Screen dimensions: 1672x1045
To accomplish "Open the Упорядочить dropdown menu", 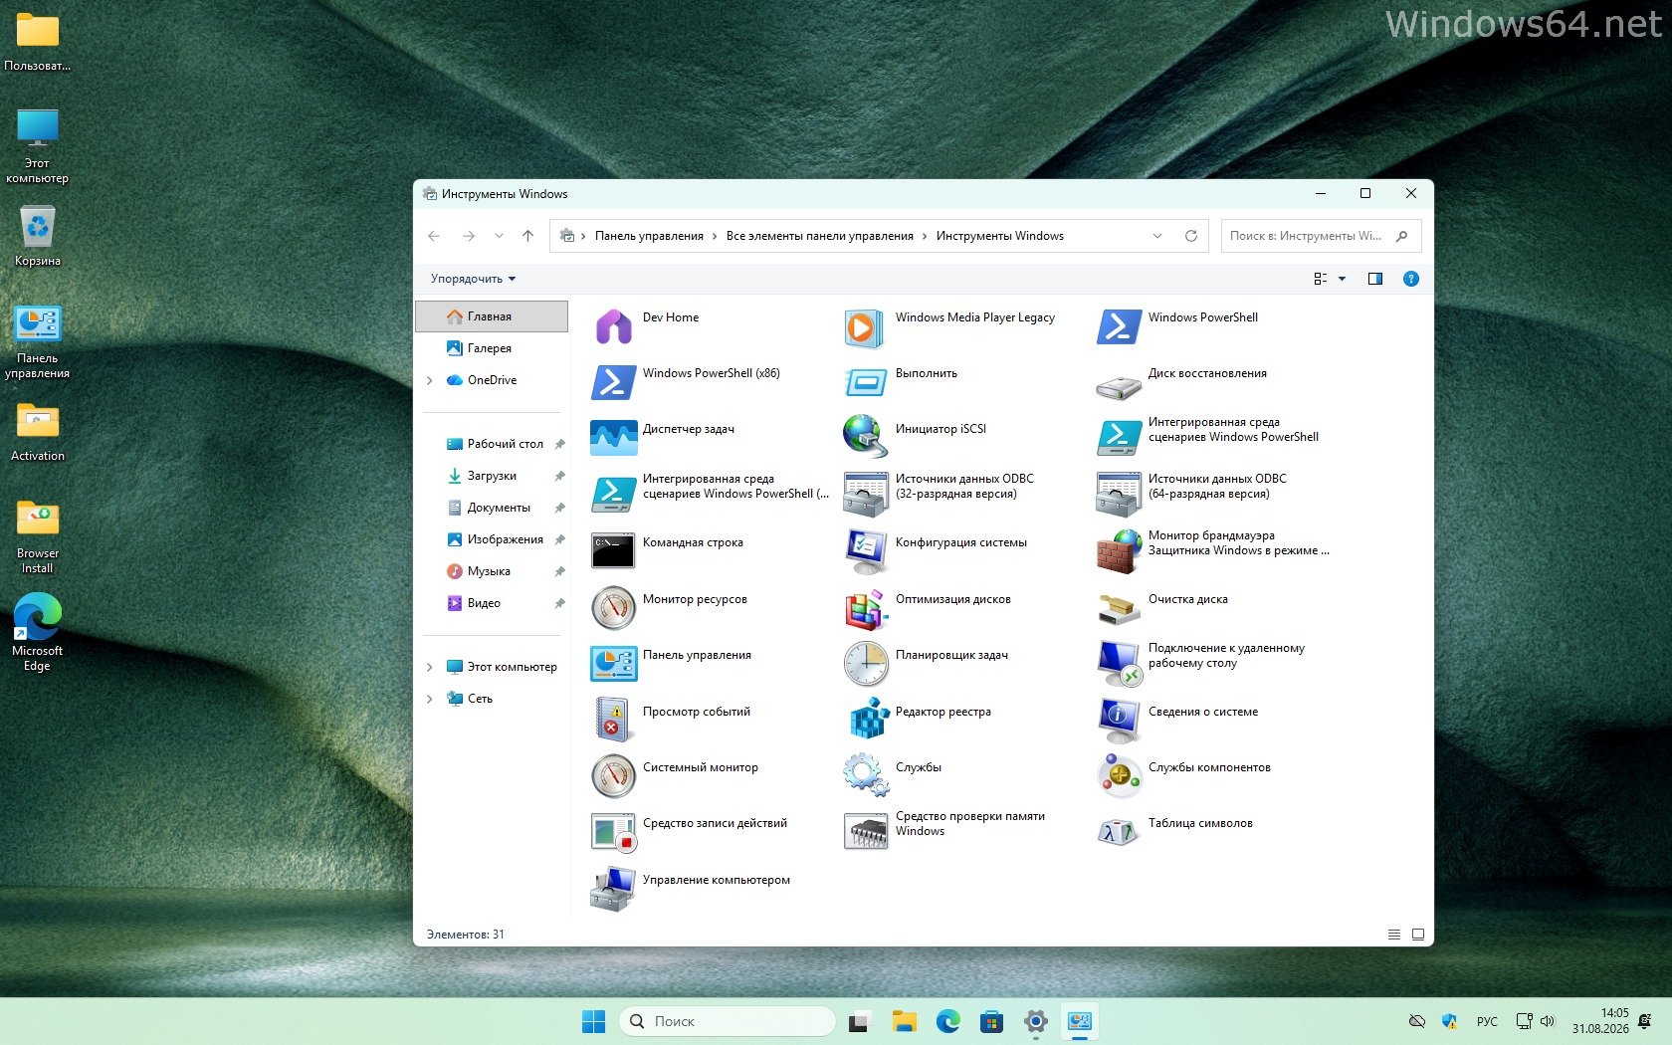I will 474,279.
